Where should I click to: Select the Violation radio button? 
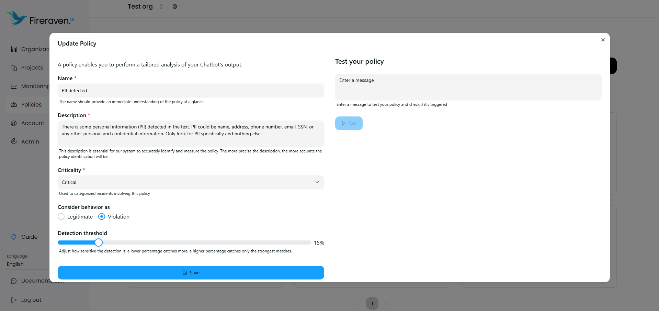(101, 216)
